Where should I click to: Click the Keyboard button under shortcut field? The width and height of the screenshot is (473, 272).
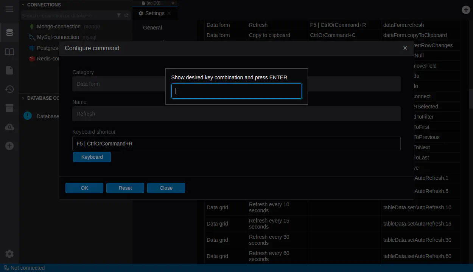92,157
